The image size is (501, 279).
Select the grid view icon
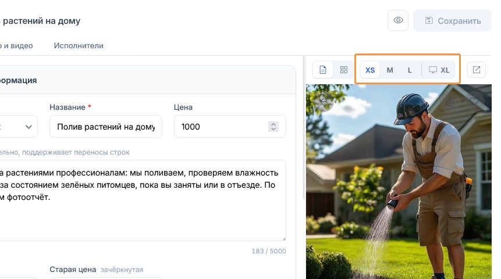(344, 70)
